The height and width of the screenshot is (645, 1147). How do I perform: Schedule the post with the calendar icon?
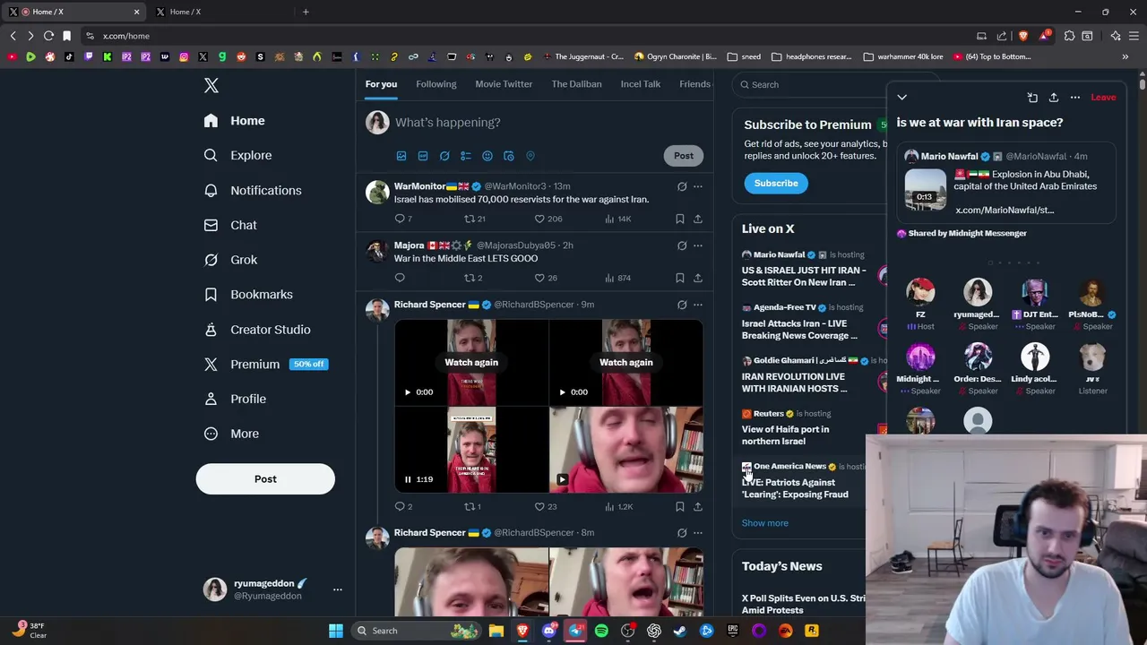coord(509,156)
